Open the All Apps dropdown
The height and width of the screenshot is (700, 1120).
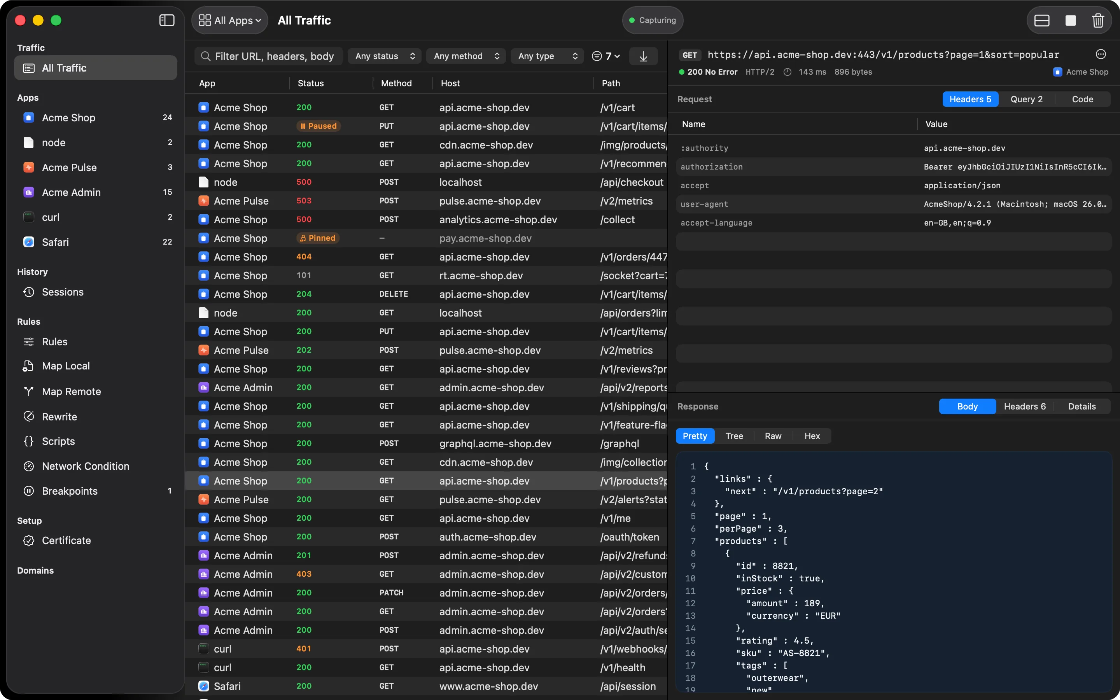[x=230, y=20]
